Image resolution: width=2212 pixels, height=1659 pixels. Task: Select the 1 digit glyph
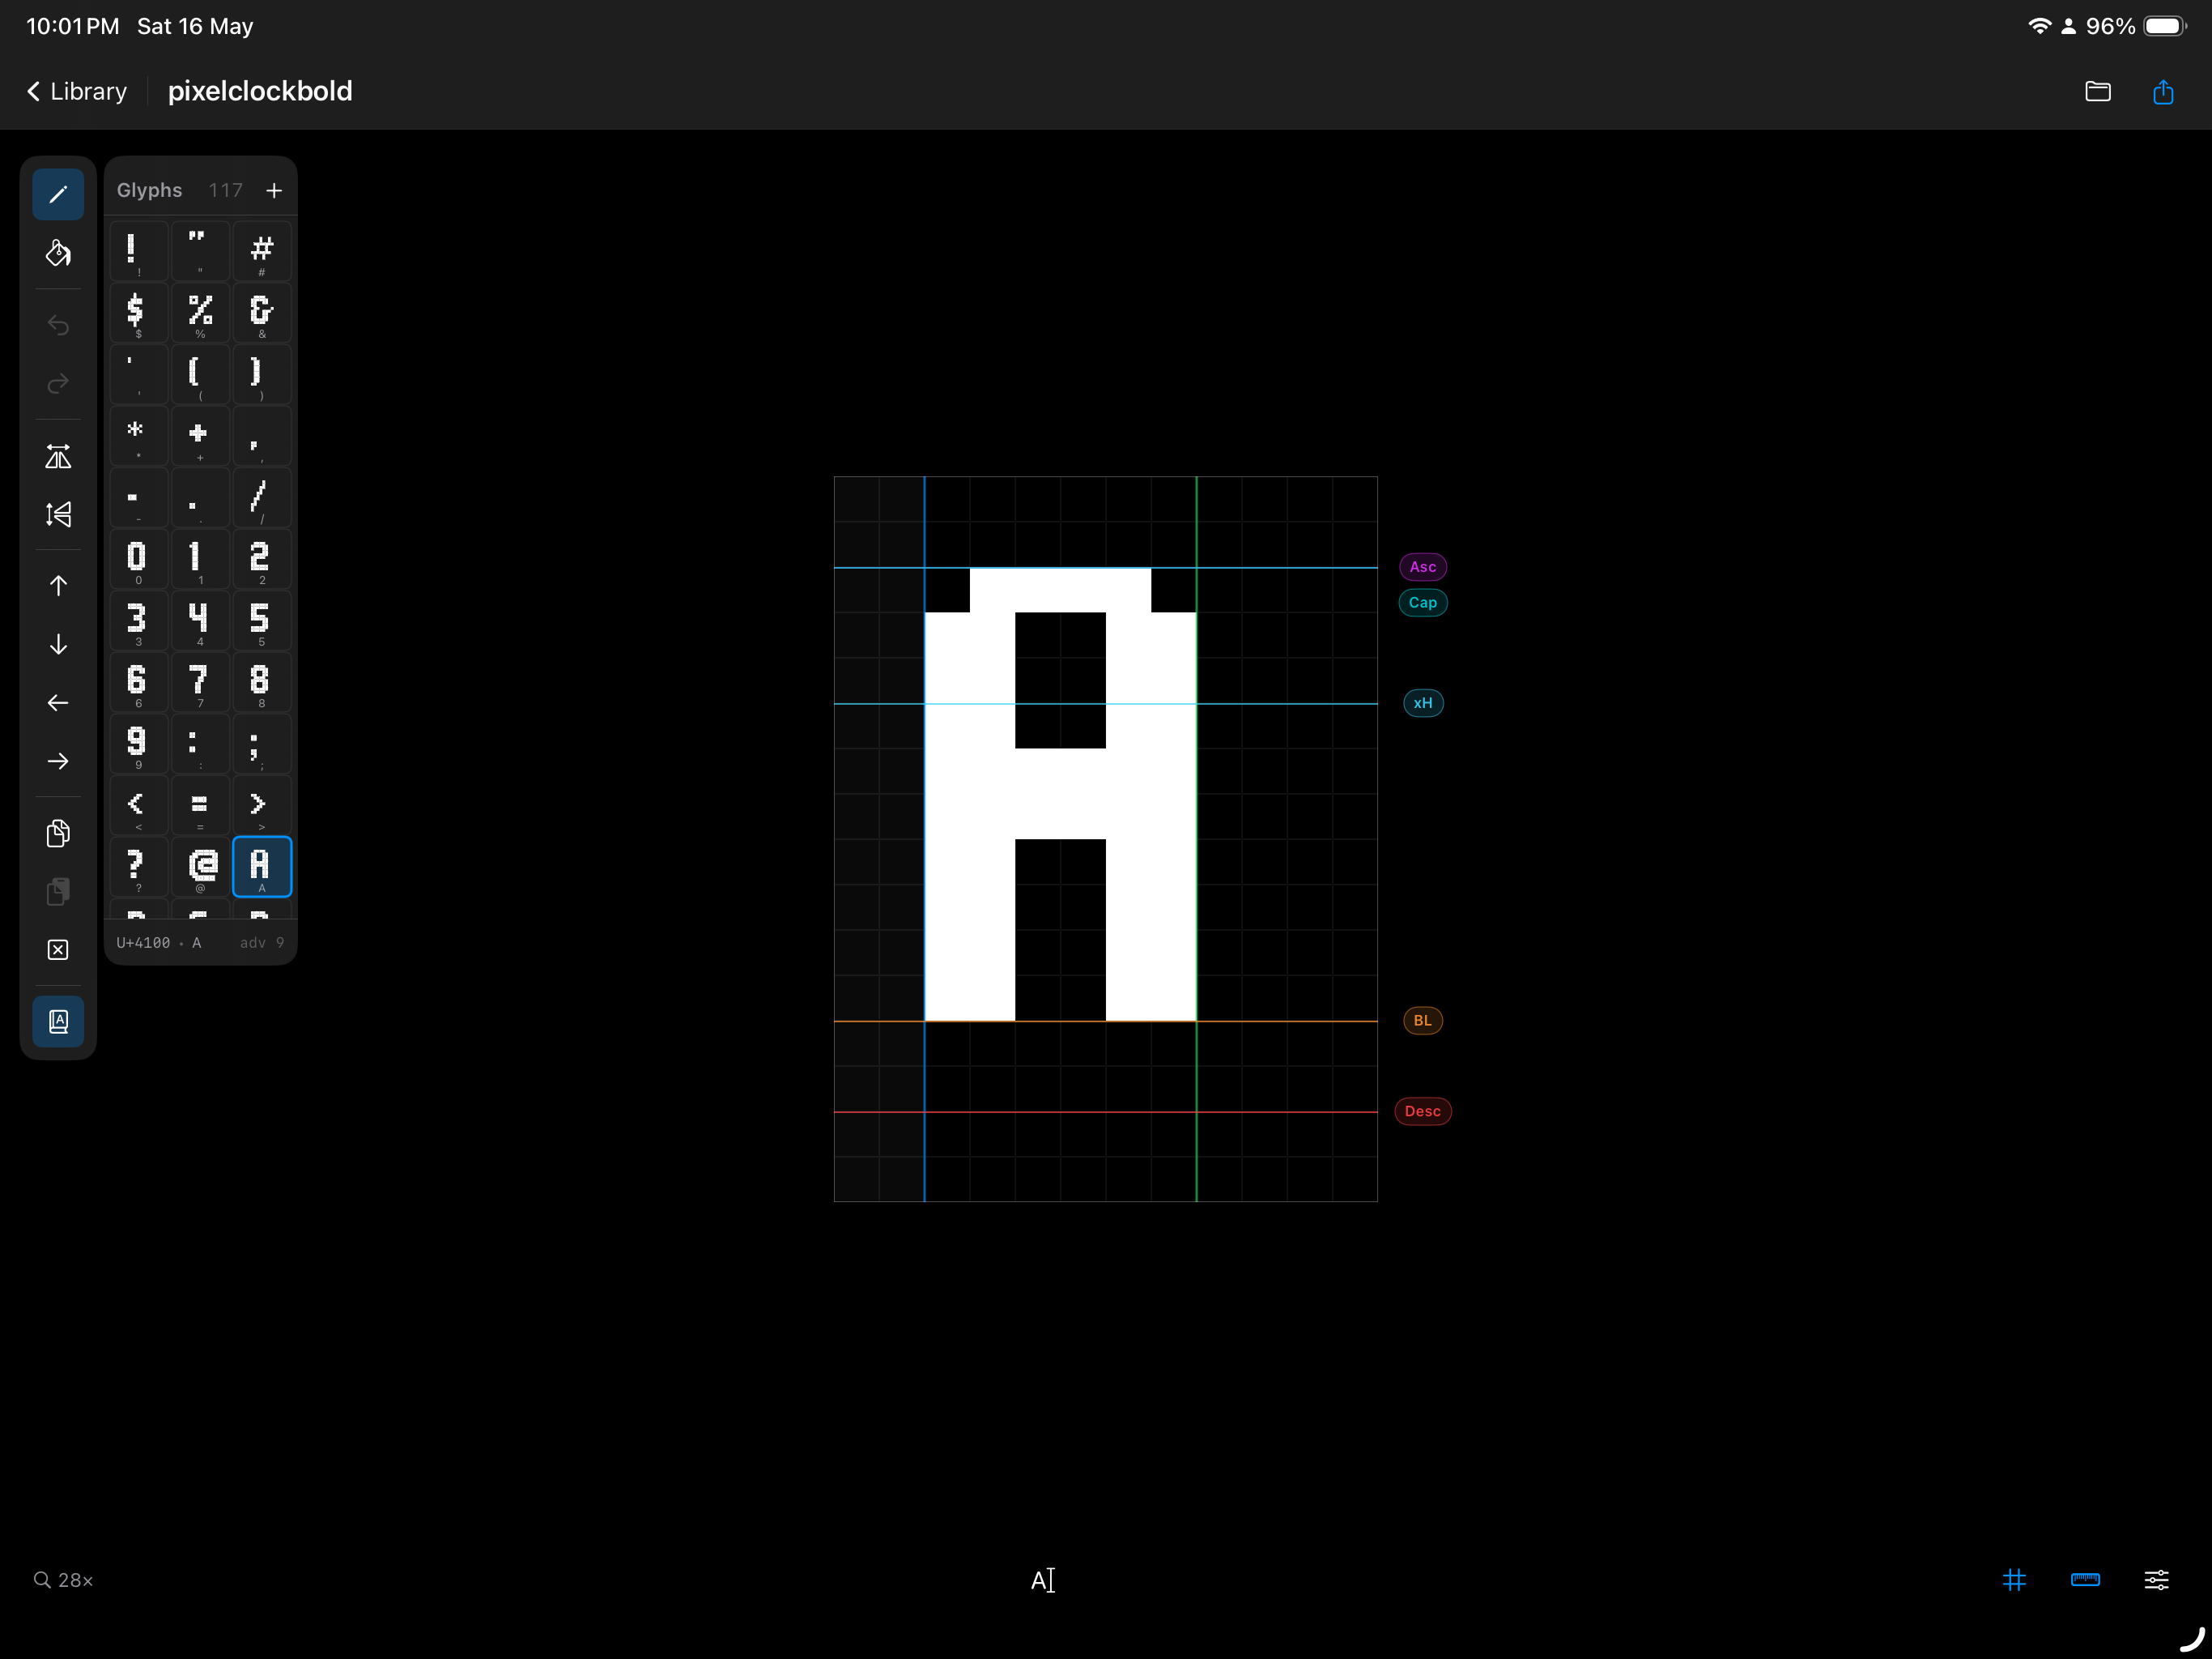200,559
